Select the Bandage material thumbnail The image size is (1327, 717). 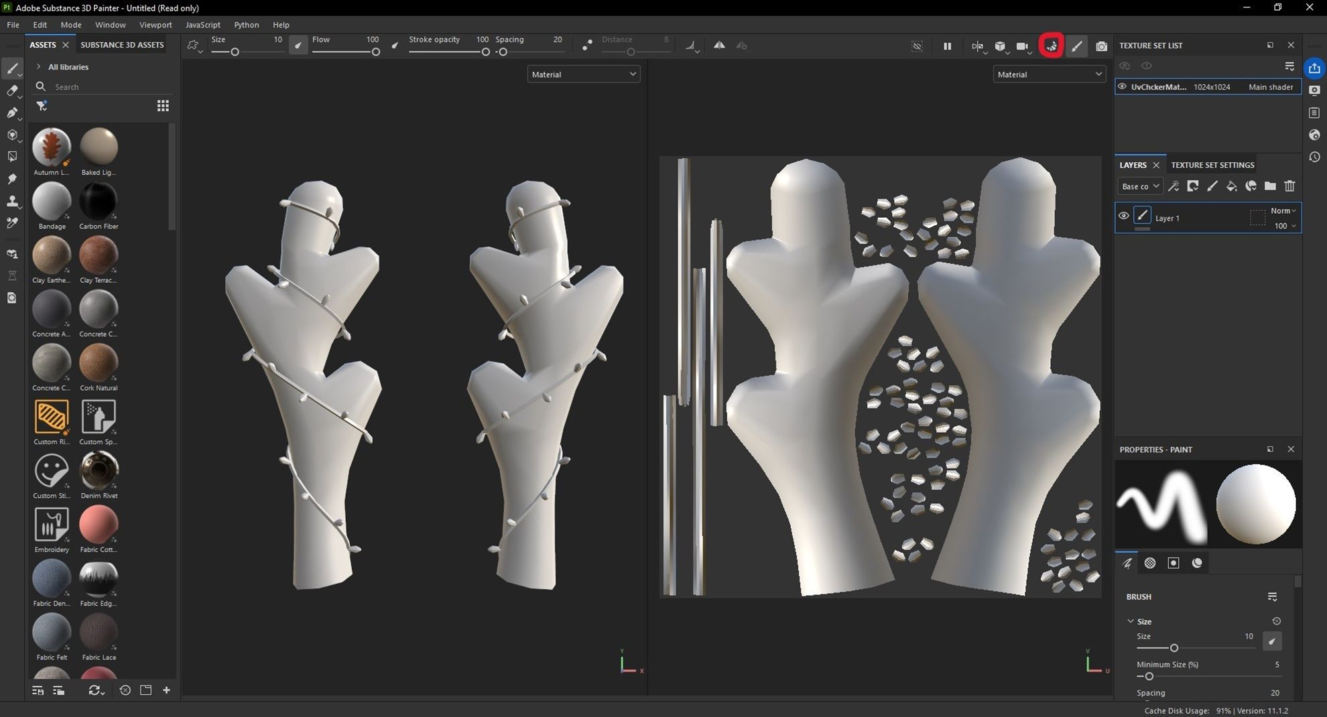click(52, 202)
